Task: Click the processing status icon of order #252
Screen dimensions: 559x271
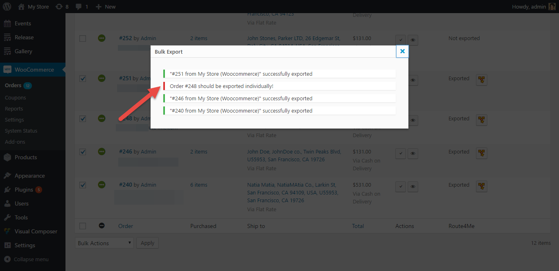Action: coord(101,38)
